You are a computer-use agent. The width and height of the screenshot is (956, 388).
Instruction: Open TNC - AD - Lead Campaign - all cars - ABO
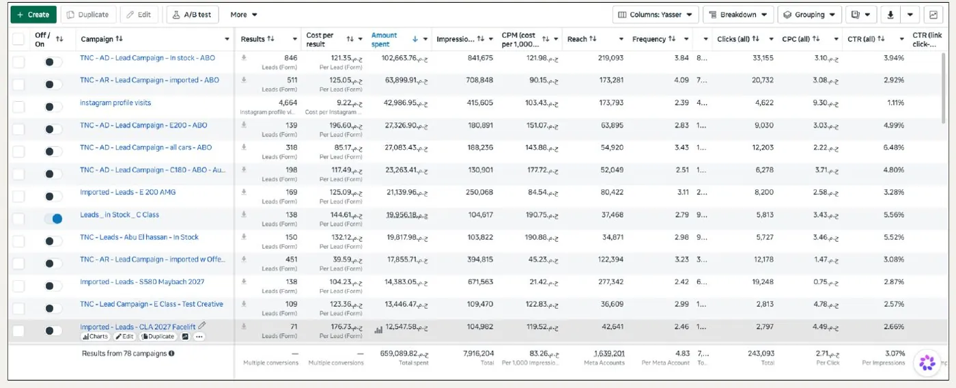click(x=145, y=148)
